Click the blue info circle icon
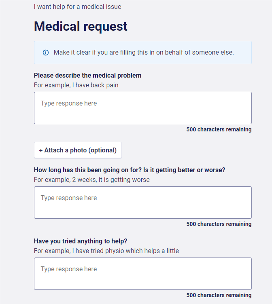Image resolution: width=272 pixels, height=304 pixels. click(46, 53)
